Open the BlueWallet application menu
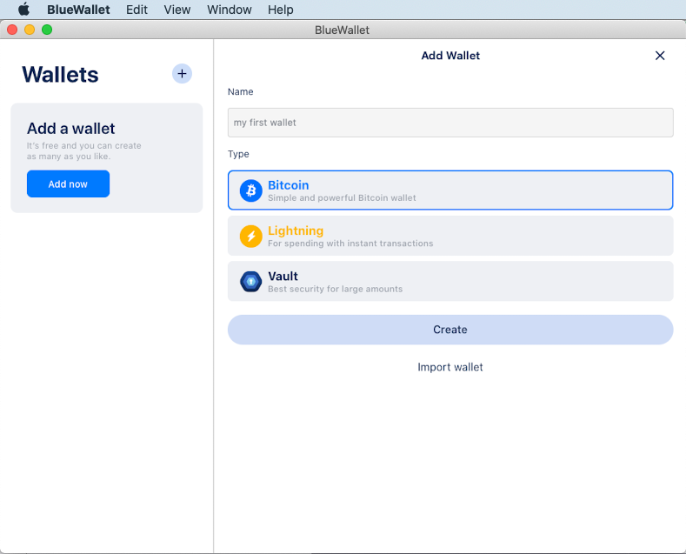 tap(78, 10)
